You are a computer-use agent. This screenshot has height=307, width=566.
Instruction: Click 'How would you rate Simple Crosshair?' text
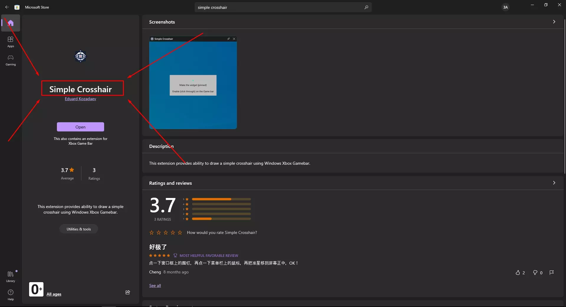coord(222,233)
